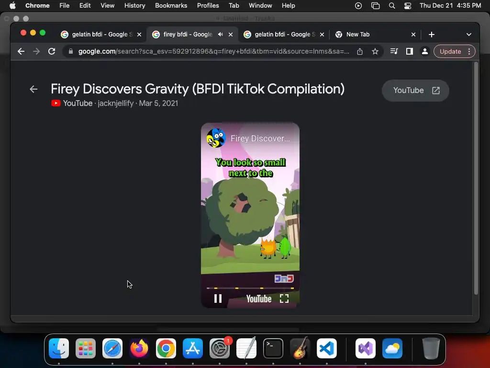The height and width of the screenshot is (368, 490).
Task: Click the page vertical scrollbar
Action: click(x=476, y=178)
